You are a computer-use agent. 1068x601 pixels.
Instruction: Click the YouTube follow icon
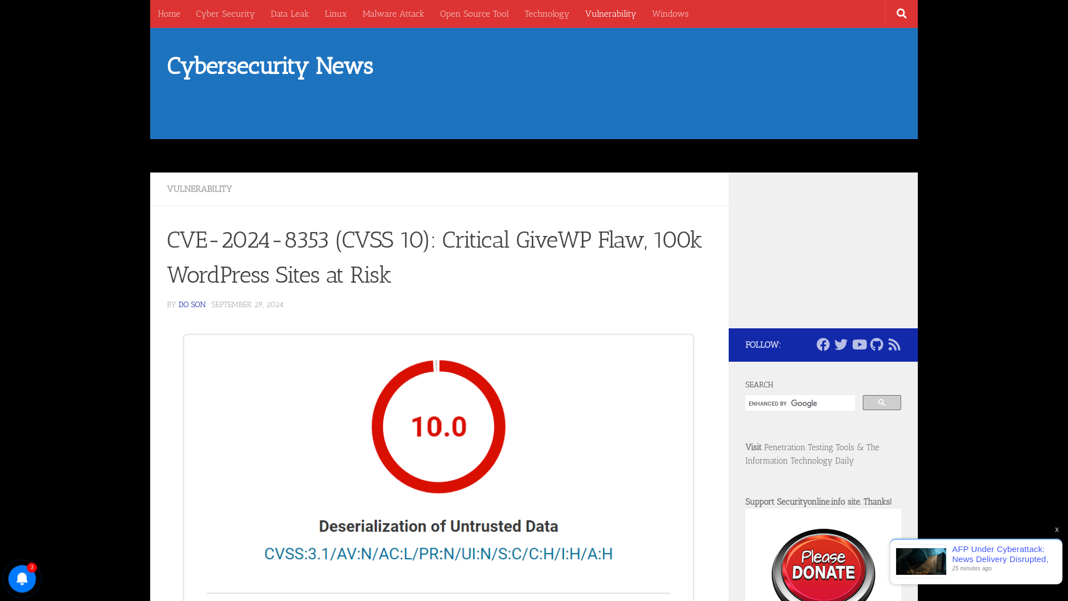859,344
